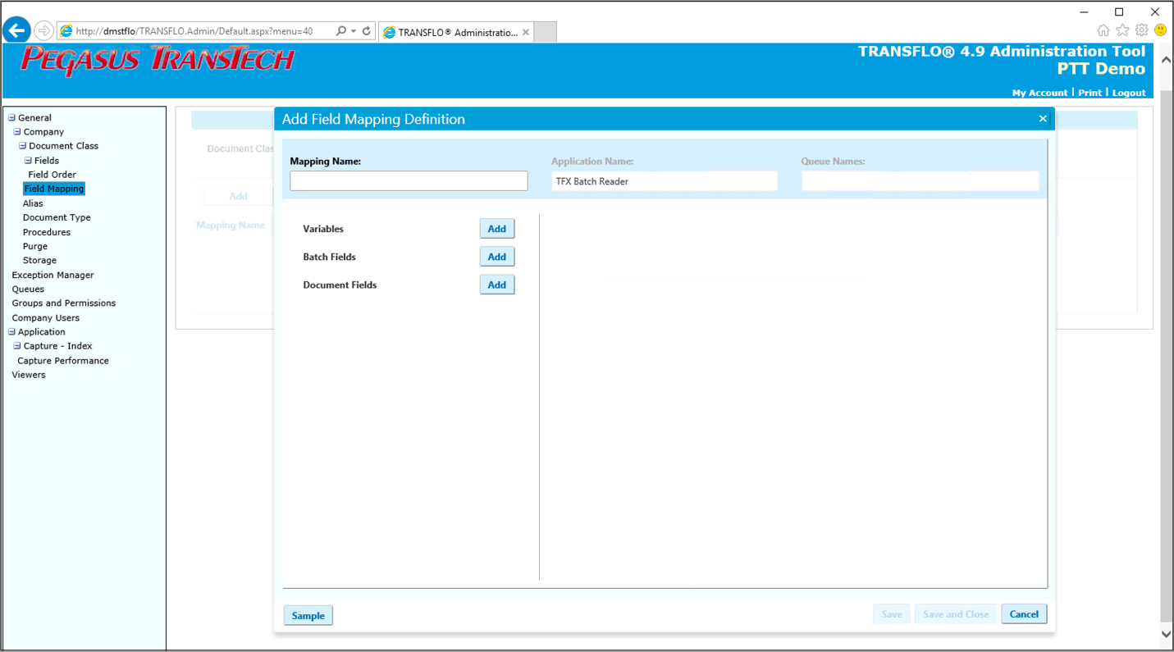Viewport: 1174px width, 652px height.
Task: Collapse the Document Class tree node
Action: (x=23, y=146)
